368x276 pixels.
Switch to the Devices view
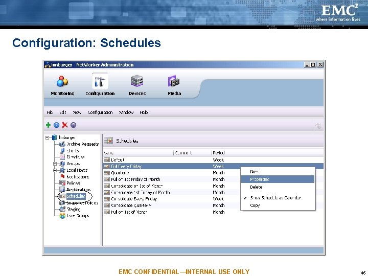(x=137, y=85)
